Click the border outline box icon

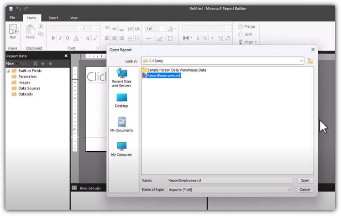pos(171,38)
